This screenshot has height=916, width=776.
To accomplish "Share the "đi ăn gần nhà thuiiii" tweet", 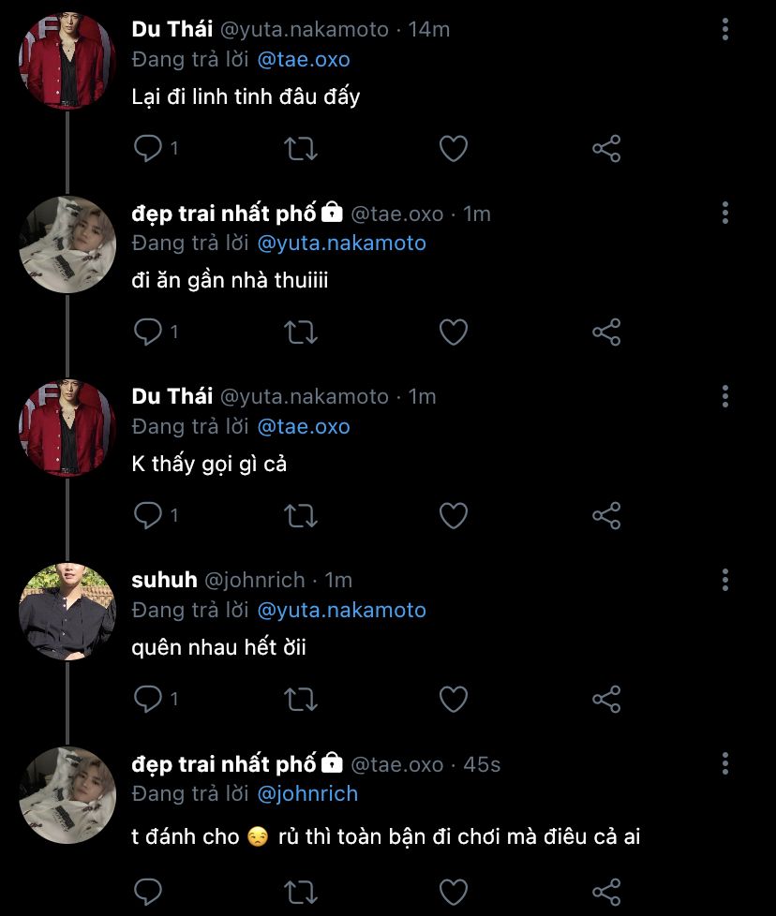I will [x=606, y=332].
